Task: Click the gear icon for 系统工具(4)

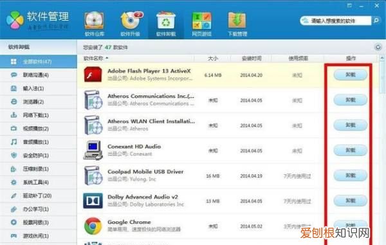Action: click(x=14, y=182)
